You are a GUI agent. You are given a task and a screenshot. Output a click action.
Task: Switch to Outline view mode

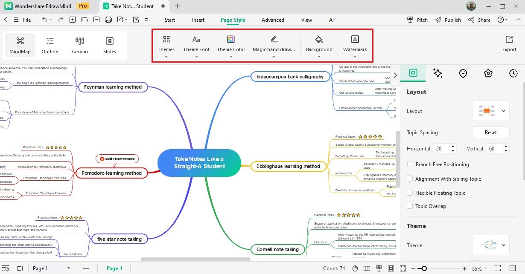[x=50, y=45]
